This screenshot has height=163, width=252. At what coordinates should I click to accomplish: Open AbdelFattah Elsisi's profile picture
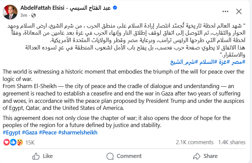(x=10, y=11)
